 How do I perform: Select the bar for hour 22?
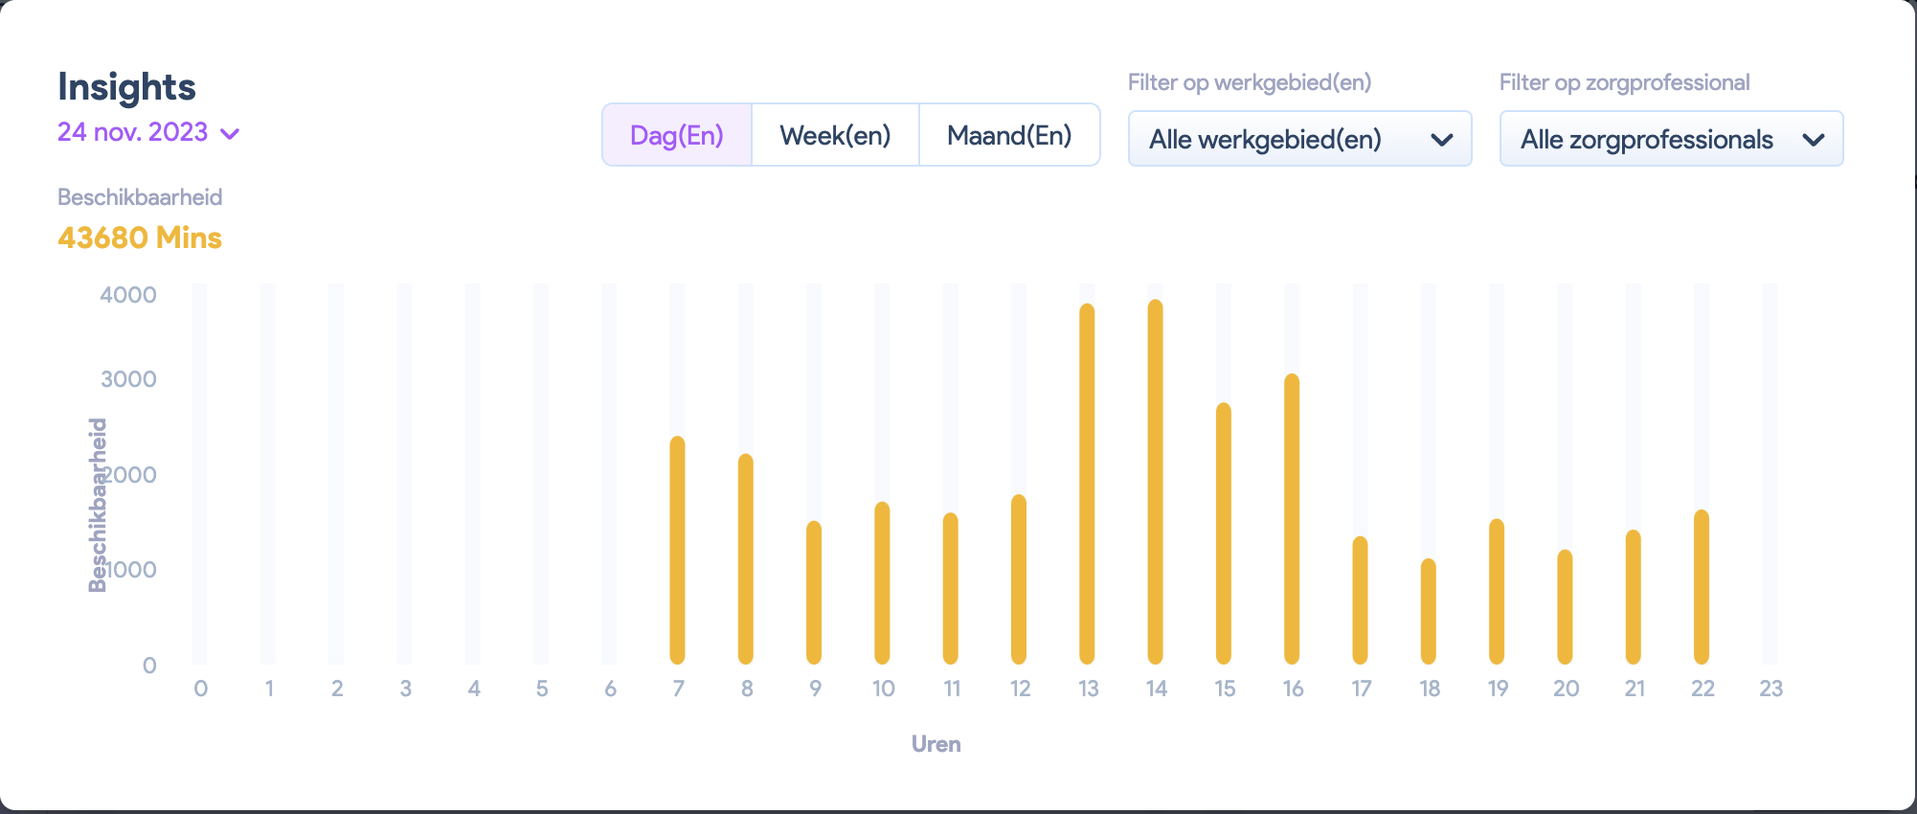(x=1702, y=587)
